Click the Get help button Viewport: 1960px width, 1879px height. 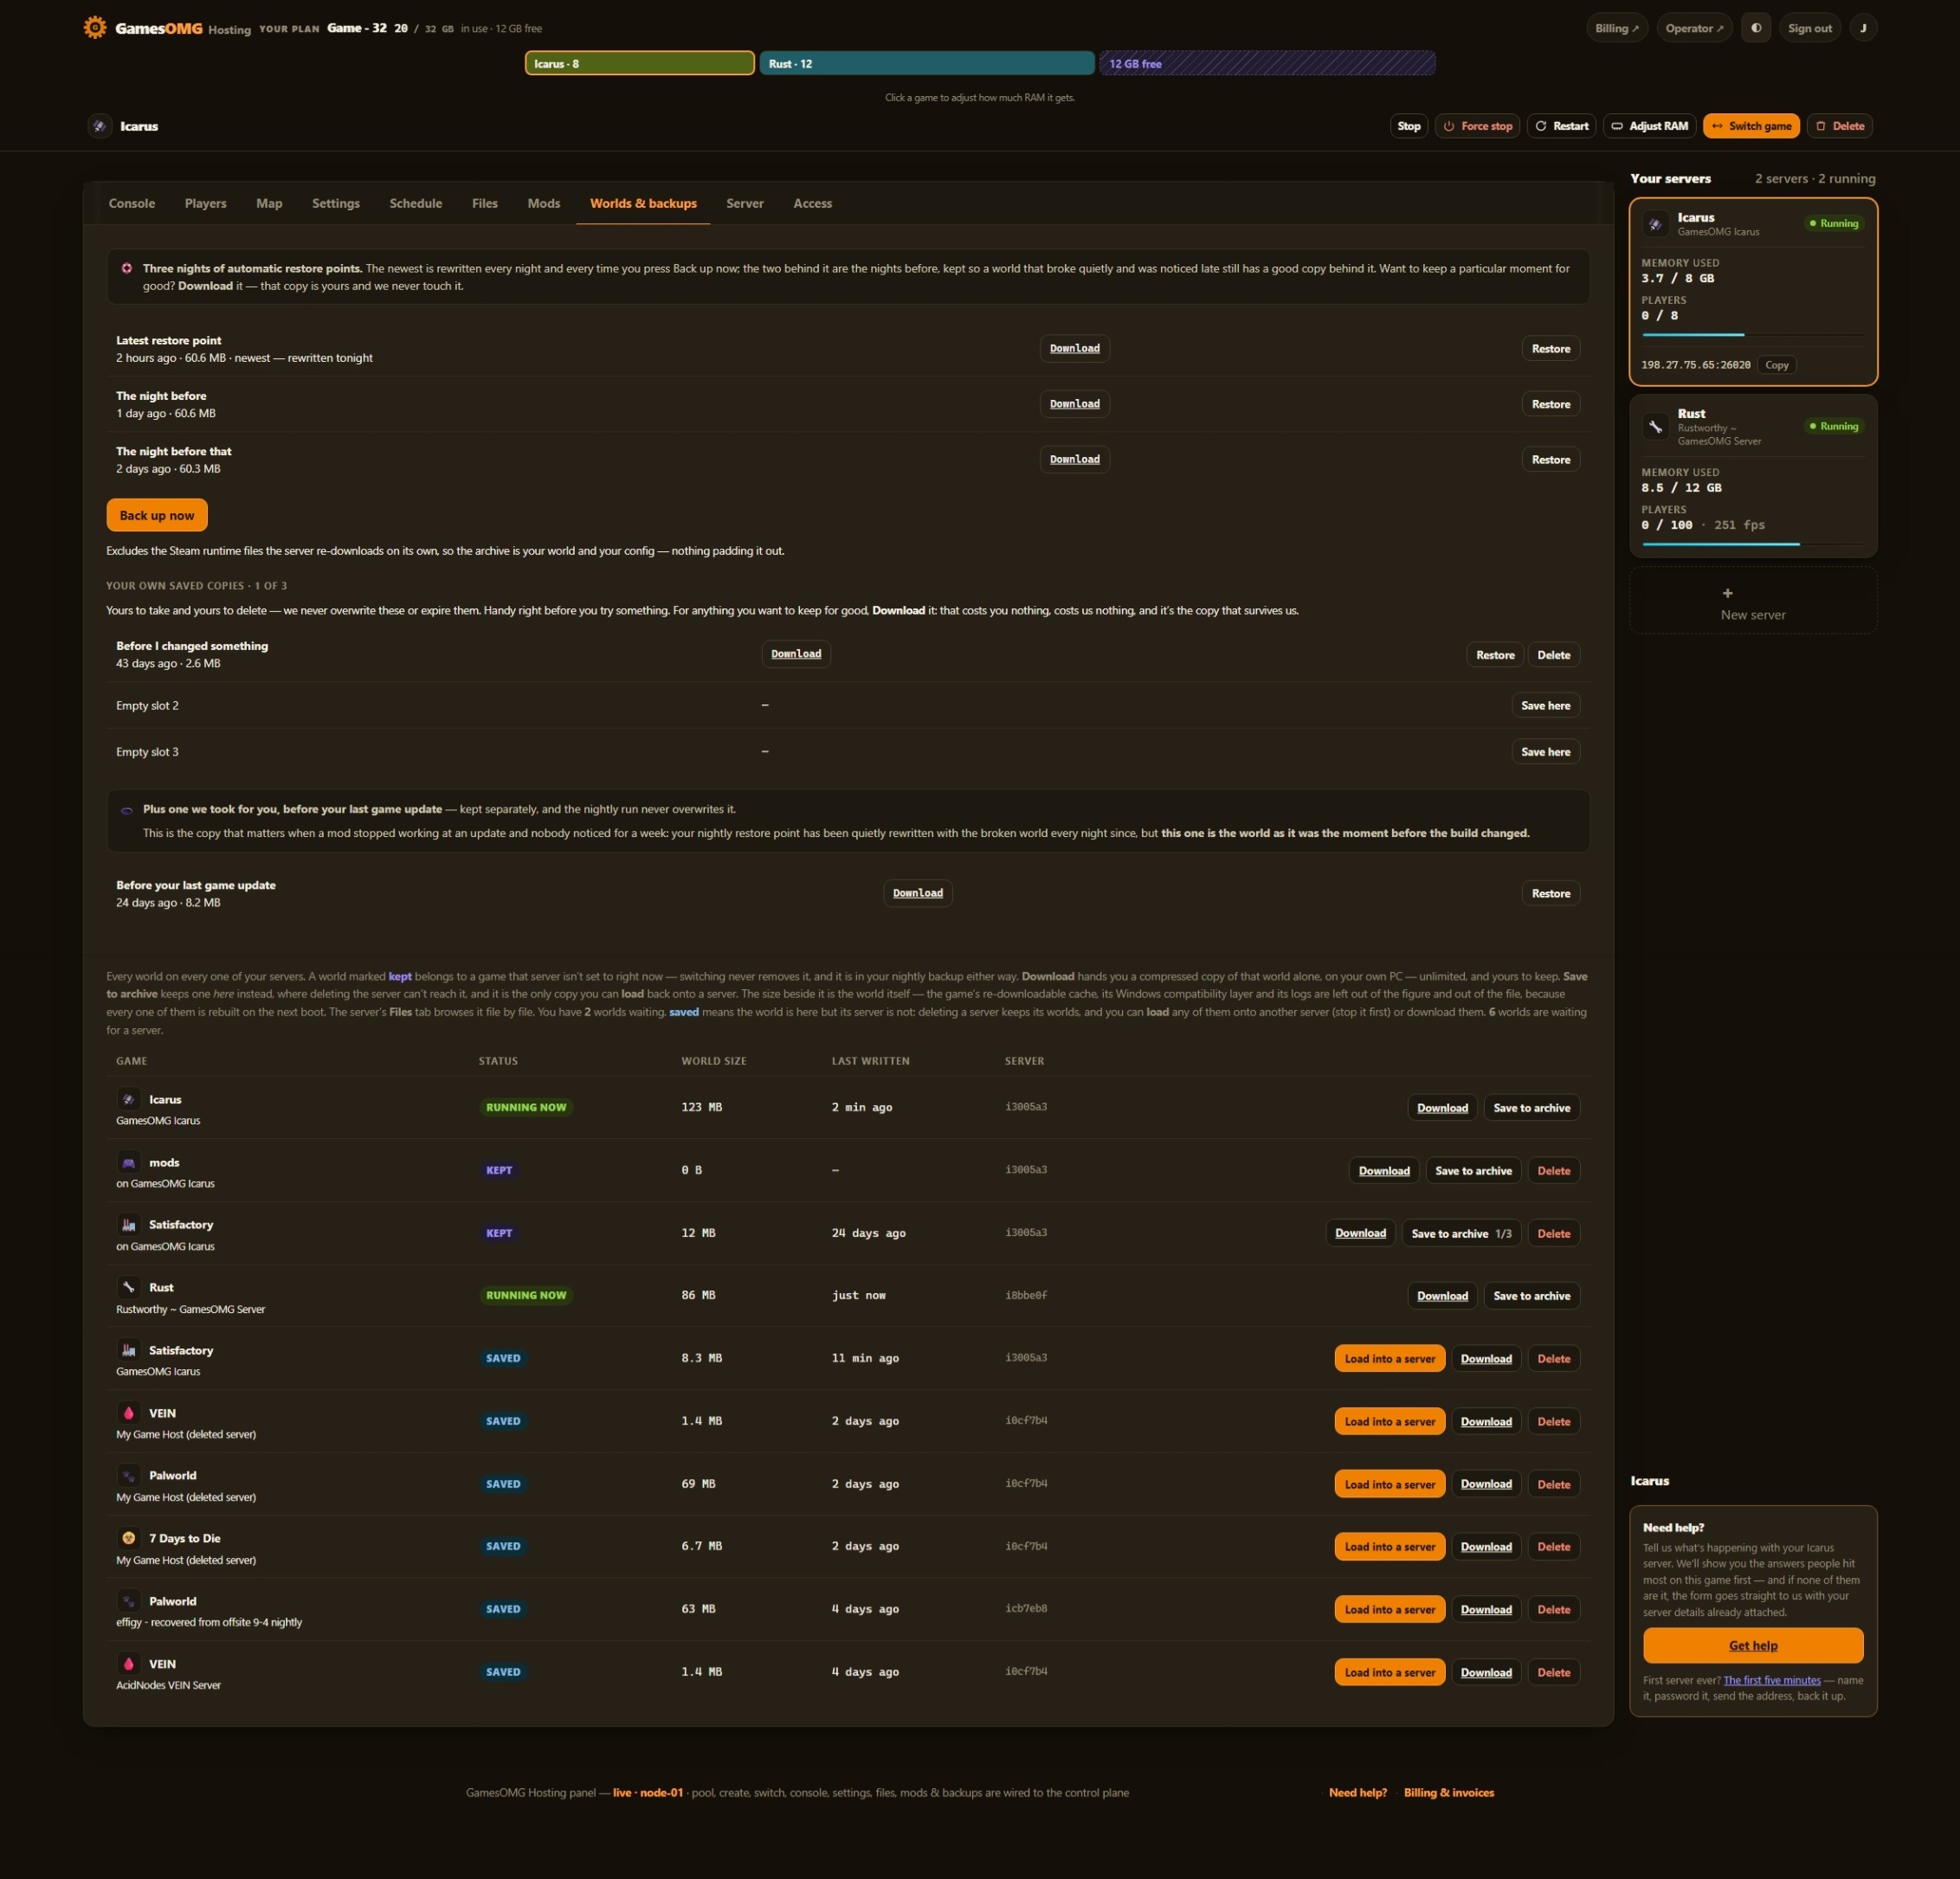tap(1752, 1645)
